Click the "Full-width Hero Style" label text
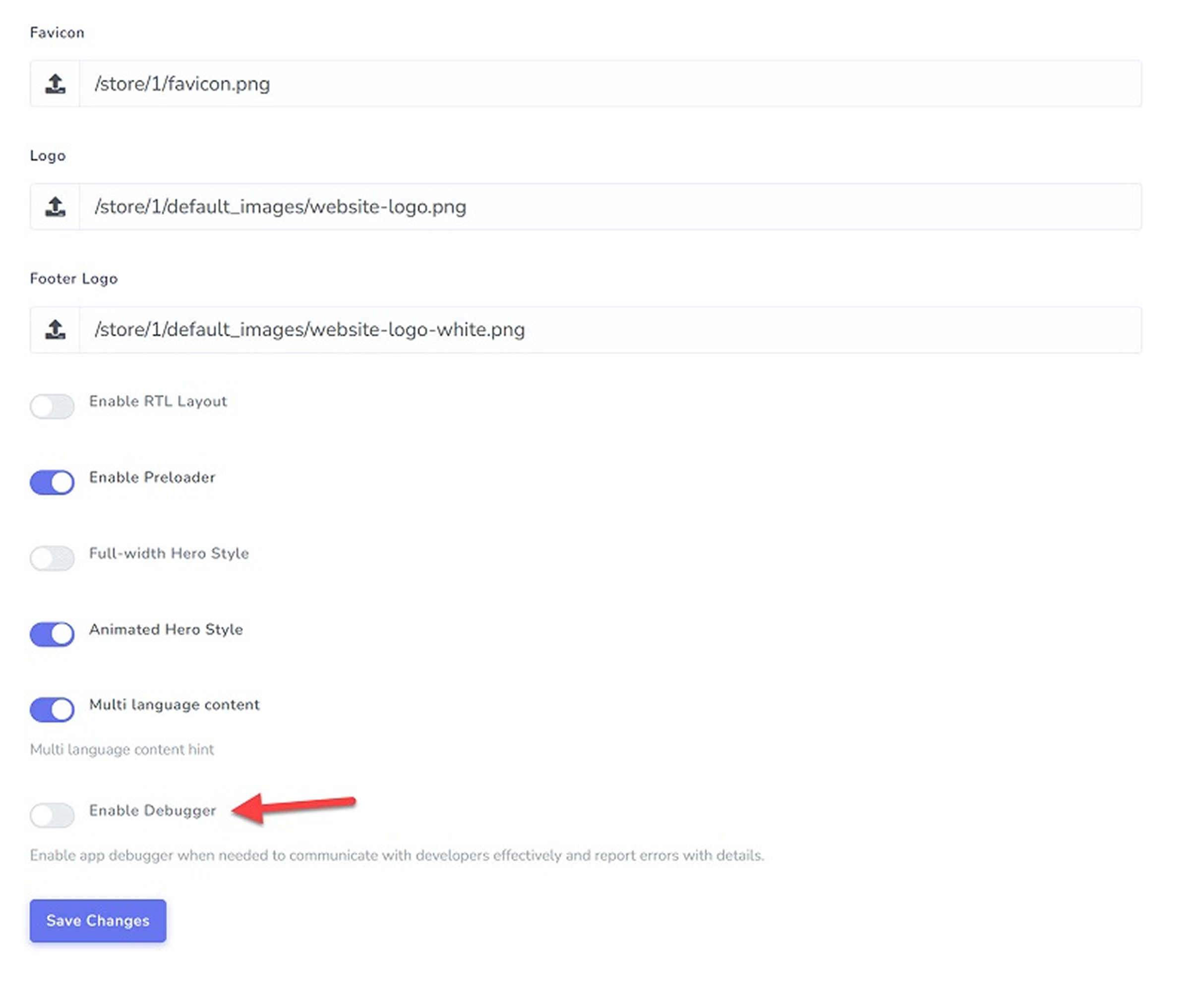The image size is (1190, 993). [169, 553]
